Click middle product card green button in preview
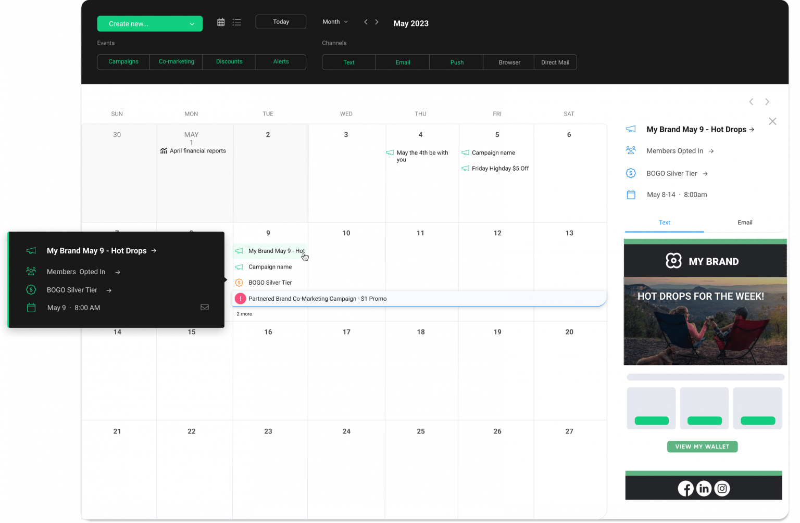This screenshot has height=523, width=800. 705,420
